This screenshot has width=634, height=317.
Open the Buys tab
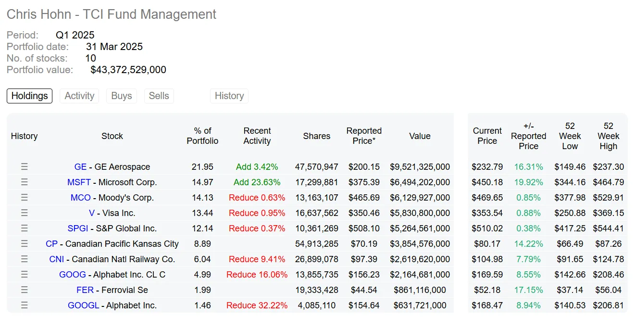(x=122, y=96)
